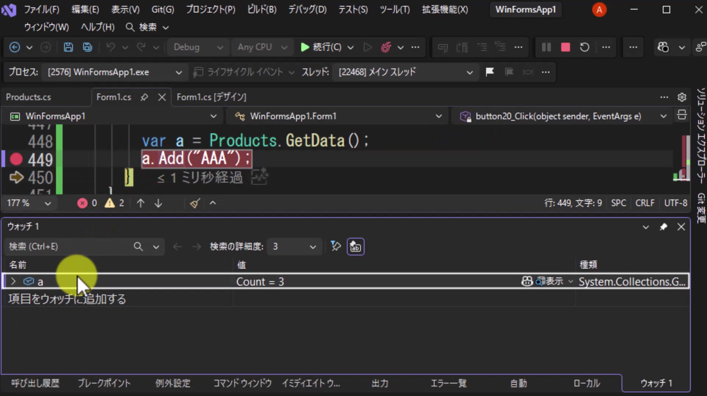
Task: Click the GitHub Copilot toolbar icon
Action: pyautogui.click(x=663, y=47)
